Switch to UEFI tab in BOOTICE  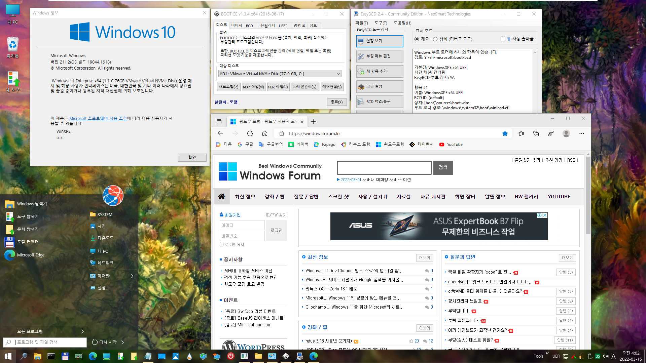283,26
